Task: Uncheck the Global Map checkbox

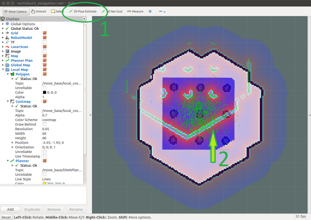Action: point(44,65)
